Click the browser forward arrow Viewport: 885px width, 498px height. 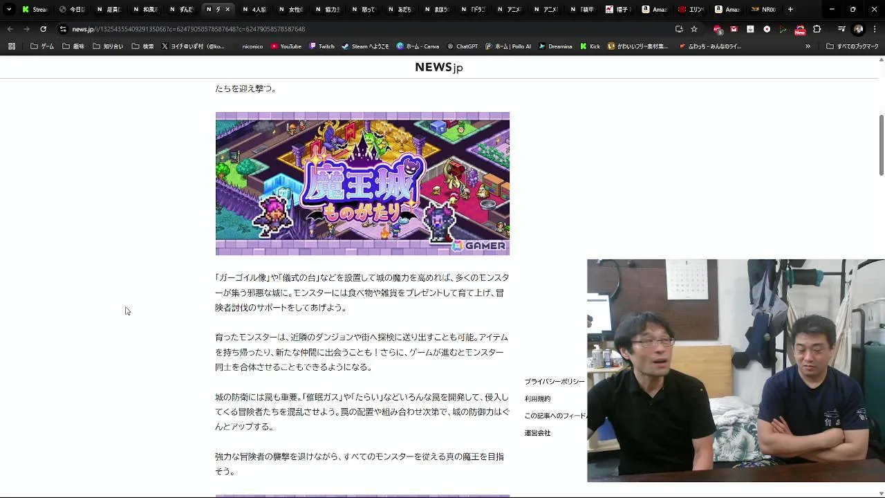[x=26, y=29]
